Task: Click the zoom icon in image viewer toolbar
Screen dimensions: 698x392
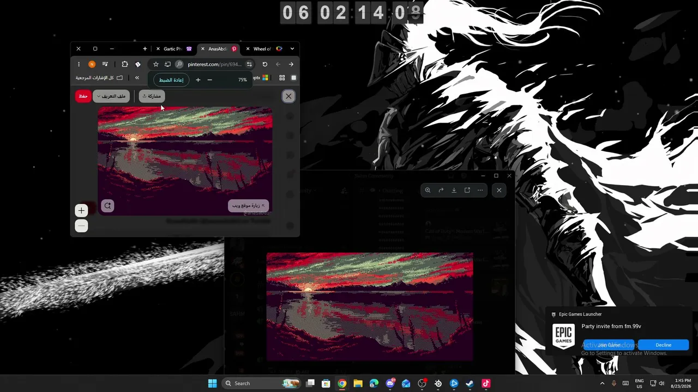Action: (428, 190)
